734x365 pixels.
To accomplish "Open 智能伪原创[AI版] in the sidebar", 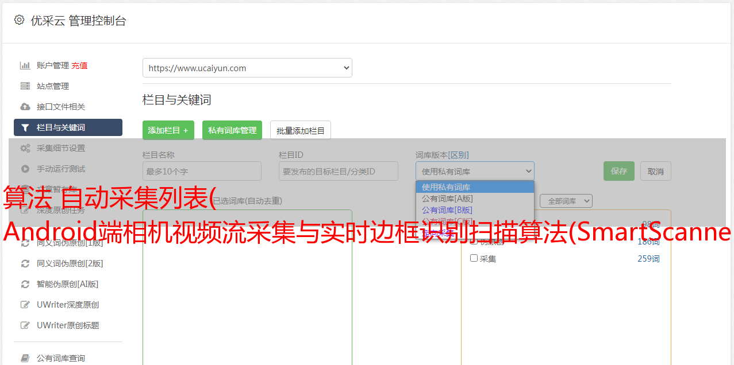I will pyautogui.click(x=67, y=284).
